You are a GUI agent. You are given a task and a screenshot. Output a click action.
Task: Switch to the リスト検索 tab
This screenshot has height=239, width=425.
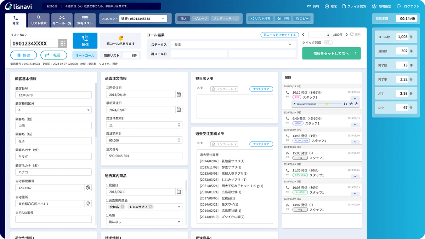pos(39,20)
